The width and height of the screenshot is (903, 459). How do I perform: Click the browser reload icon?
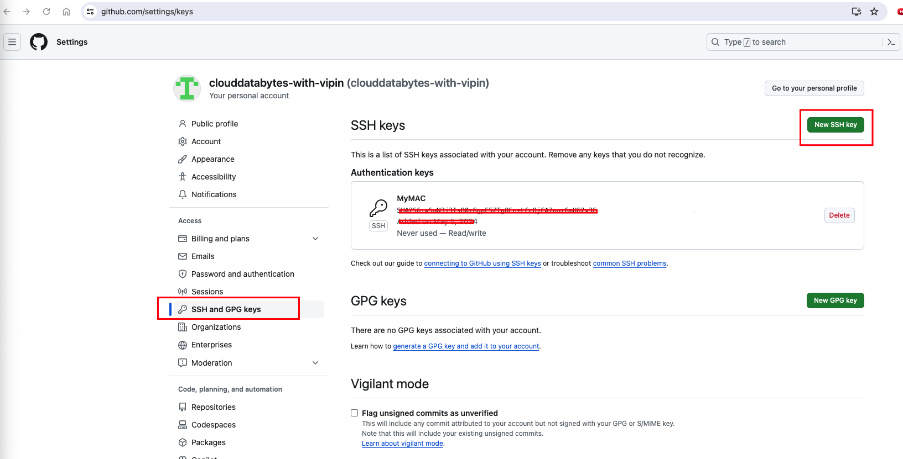(x=46, y=12)
